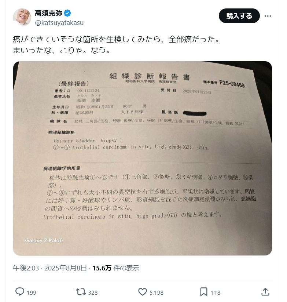Image resolution: width=287 pixels, height=302 pixels.
Task: Click the 199 replies count
Action: pyautogui.click(x=32, y=292)
